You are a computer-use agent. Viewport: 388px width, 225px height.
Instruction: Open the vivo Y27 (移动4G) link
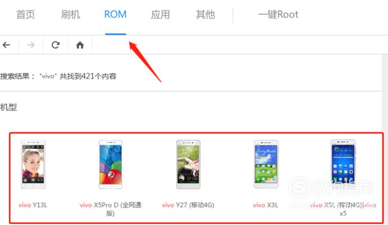coord(188,205)
